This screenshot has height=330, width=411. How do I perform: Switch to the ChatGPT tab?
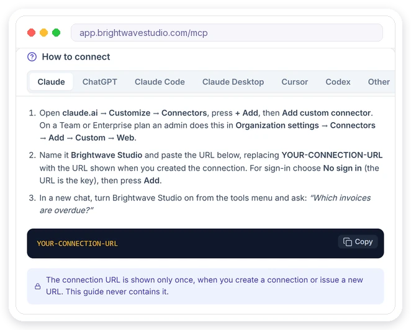(x=99, y=82)
